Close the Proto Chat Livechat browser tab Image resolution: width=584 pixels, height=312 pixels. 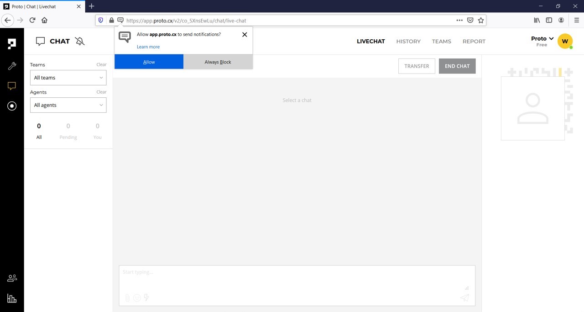tap(79, 6)
